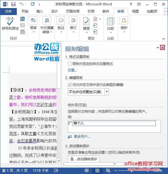Open the Protect (保护) menu
This screenshot has width=168, height=174.
tap(124, 25)
